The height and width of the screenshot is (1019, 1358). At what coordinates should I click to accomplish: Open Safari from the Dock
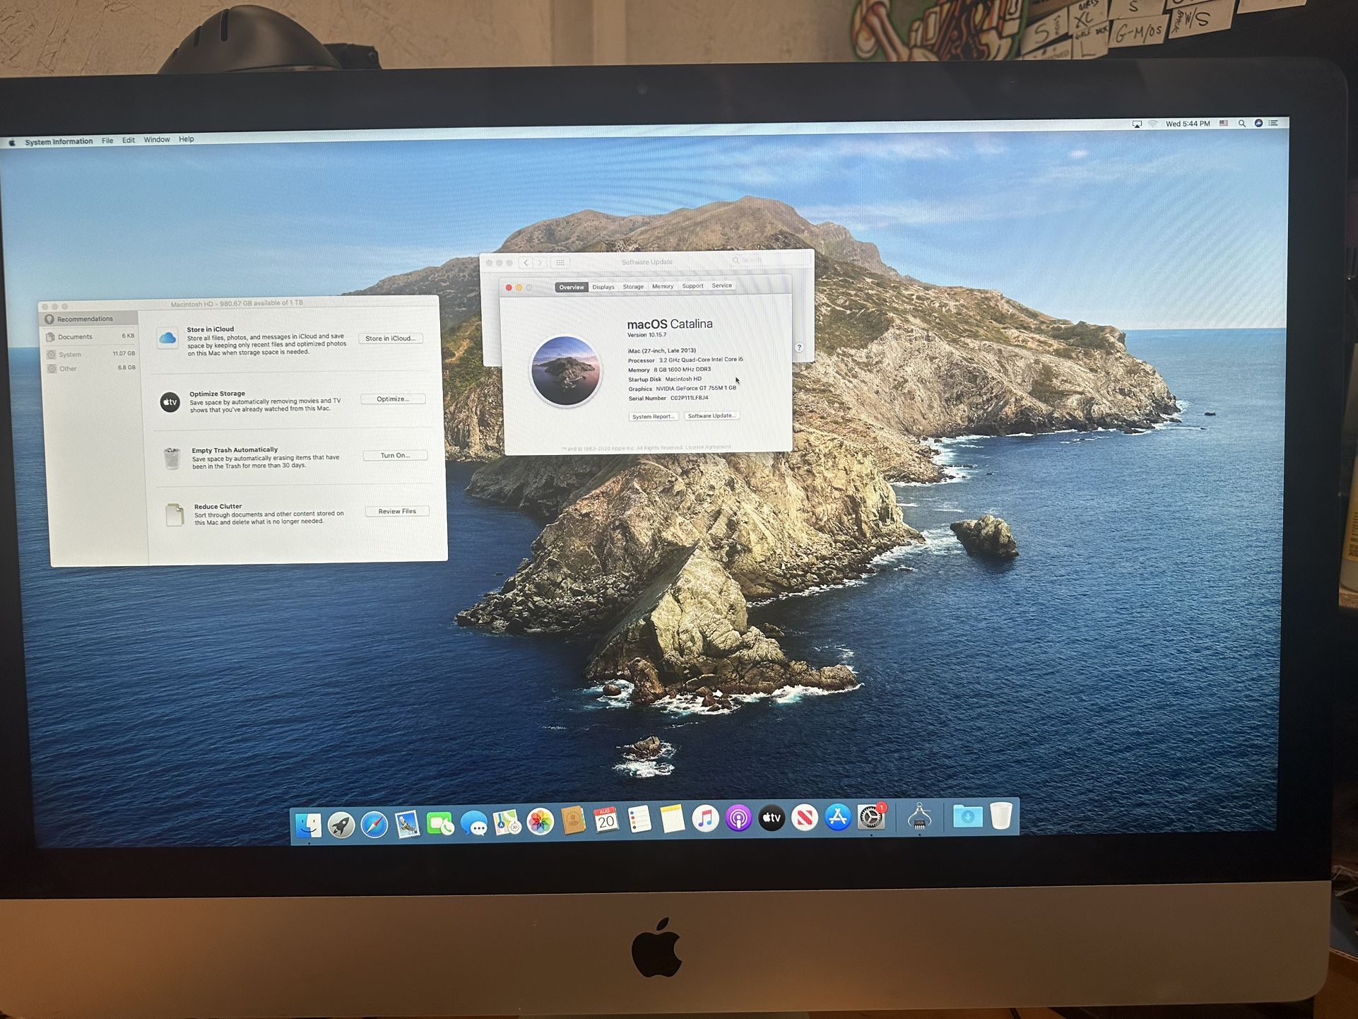[373, 821]
